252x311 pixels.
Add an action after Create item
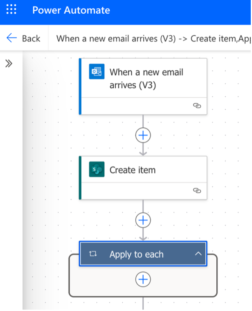[x=143, y=220]
